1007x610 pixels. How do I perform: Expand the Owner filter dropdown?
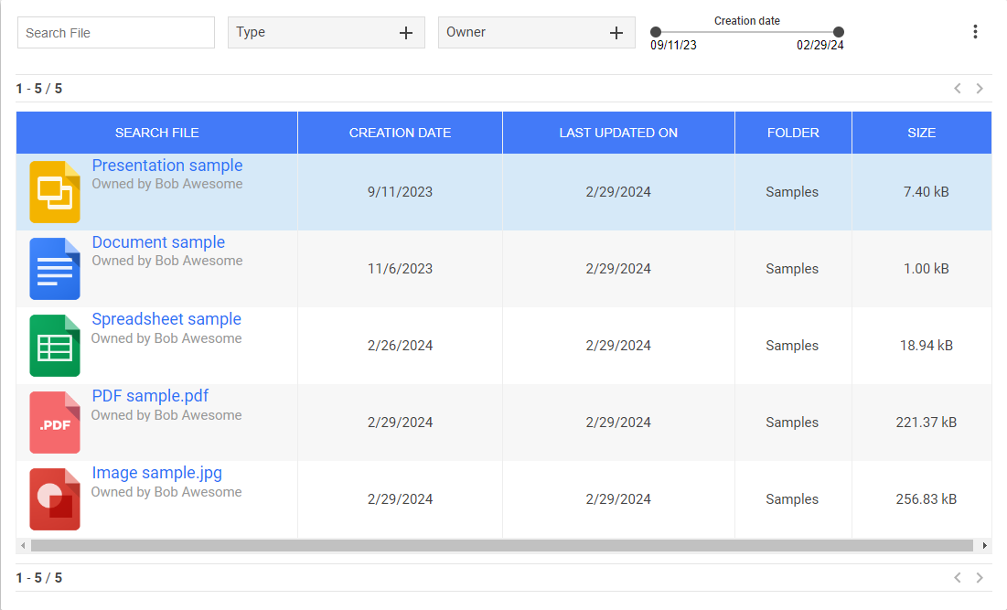coord(537,32)
